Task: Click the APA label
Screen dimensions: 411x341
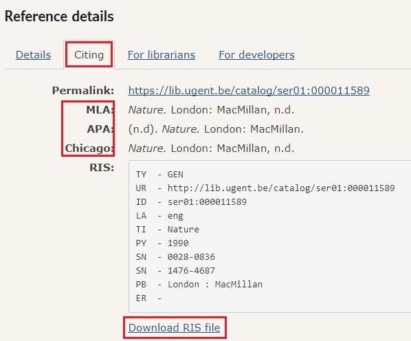Action: click(100, 129)
